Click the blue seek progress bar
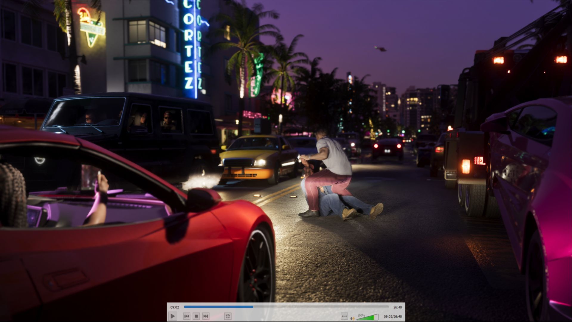This screenshot has height=322, width=572. [x=286, y=307]
